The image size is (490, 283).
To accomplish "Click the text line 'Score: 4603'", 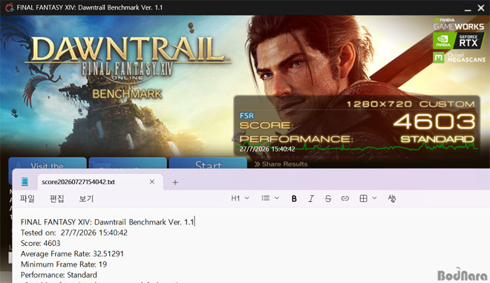I will pos(40,243).
